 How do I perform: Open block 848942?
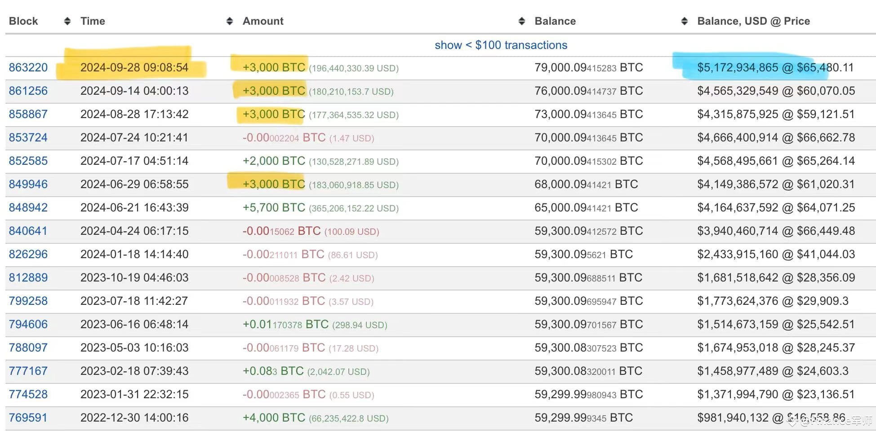[x=28, y=207]
